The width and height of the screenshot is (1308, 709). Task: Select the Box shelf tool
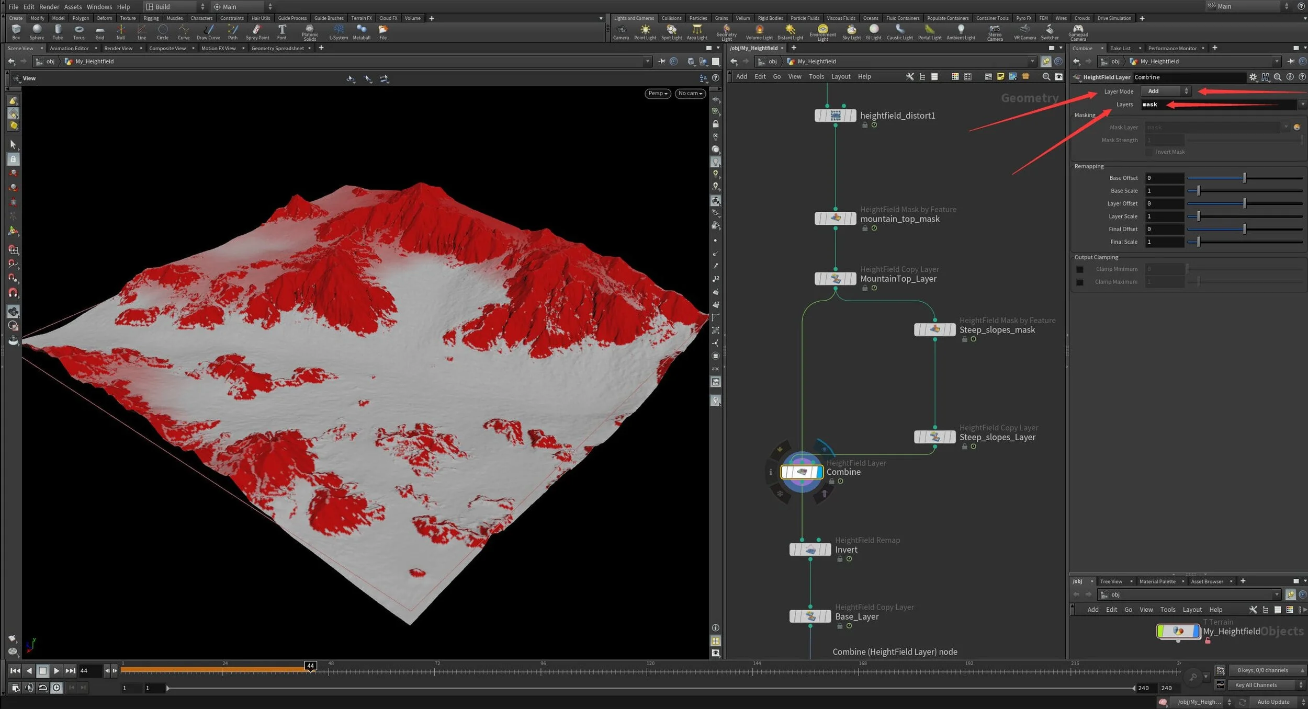(x=16, y=32)
